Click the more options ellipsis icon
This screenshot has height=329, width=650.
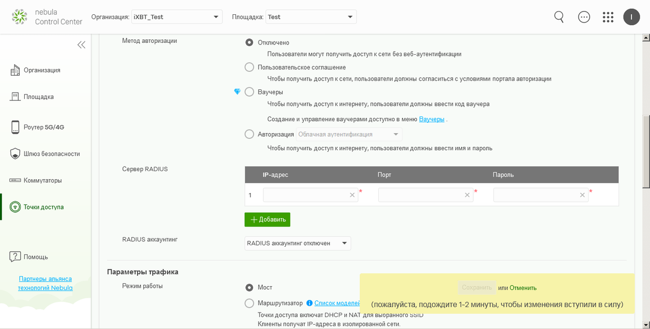(584, 17)
